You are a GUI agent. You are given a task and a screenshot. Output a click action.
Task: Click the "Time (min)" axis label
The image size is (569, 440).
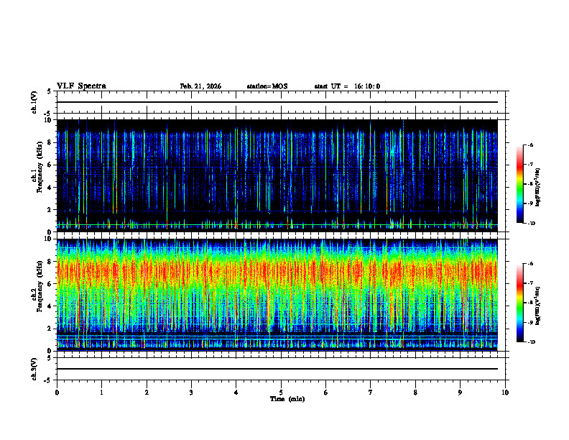tap(287, 399)
